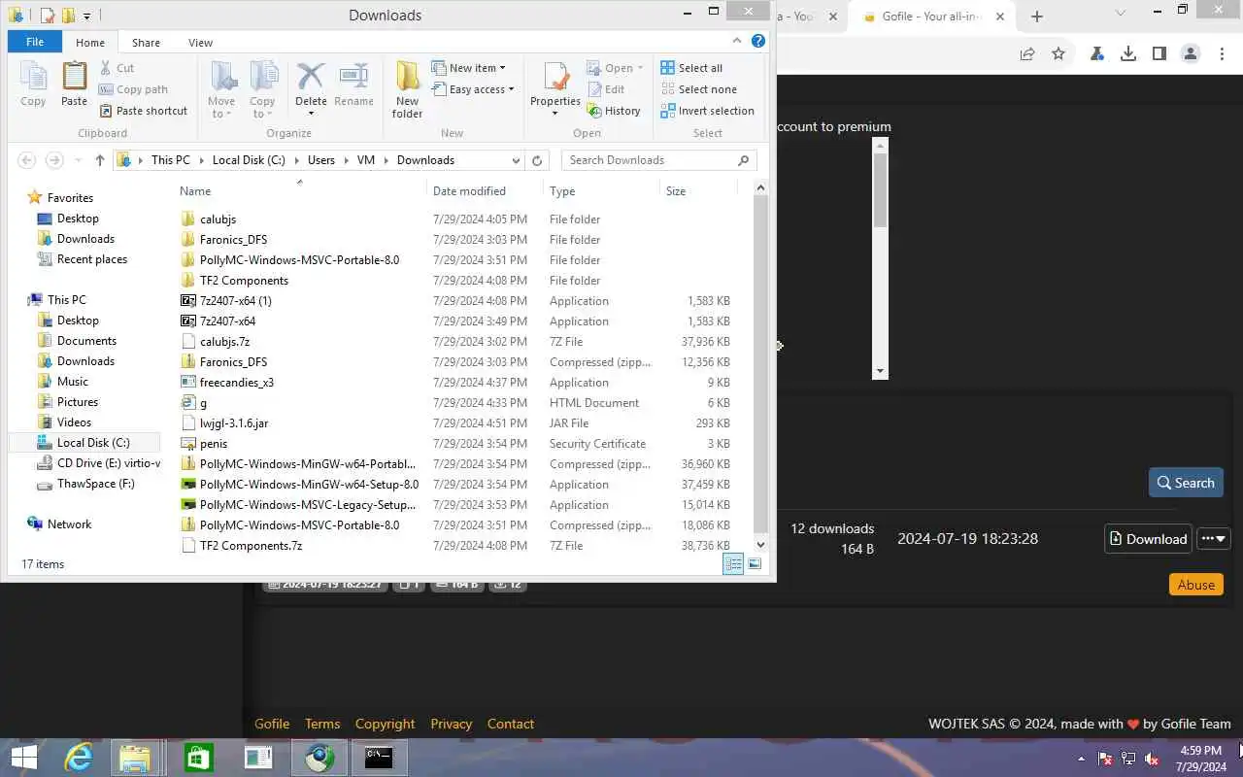Image resolution: width=1243 pixels, height=777 pixels.
Task: Open the Terms footer link
Action: click(x=322, y=724)
